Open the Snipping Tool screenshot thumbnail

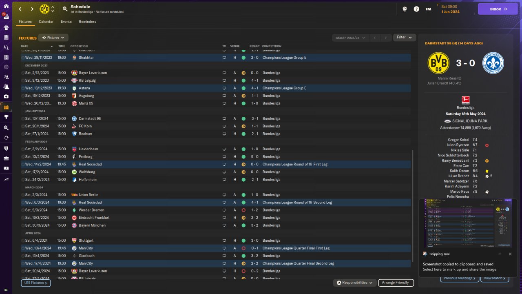[468, 223]
